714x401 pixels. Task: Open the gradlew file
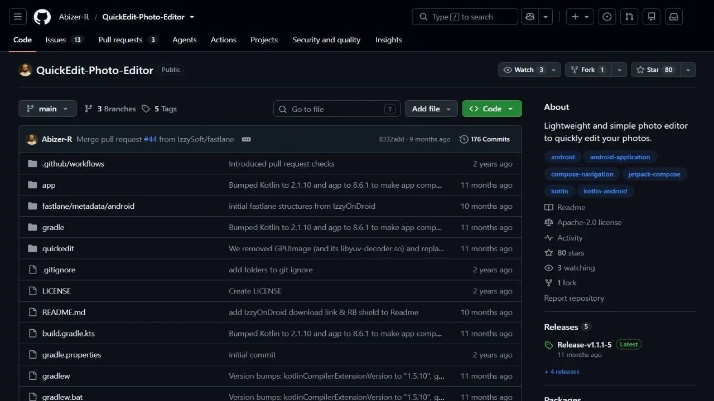[x=56, y=376]
